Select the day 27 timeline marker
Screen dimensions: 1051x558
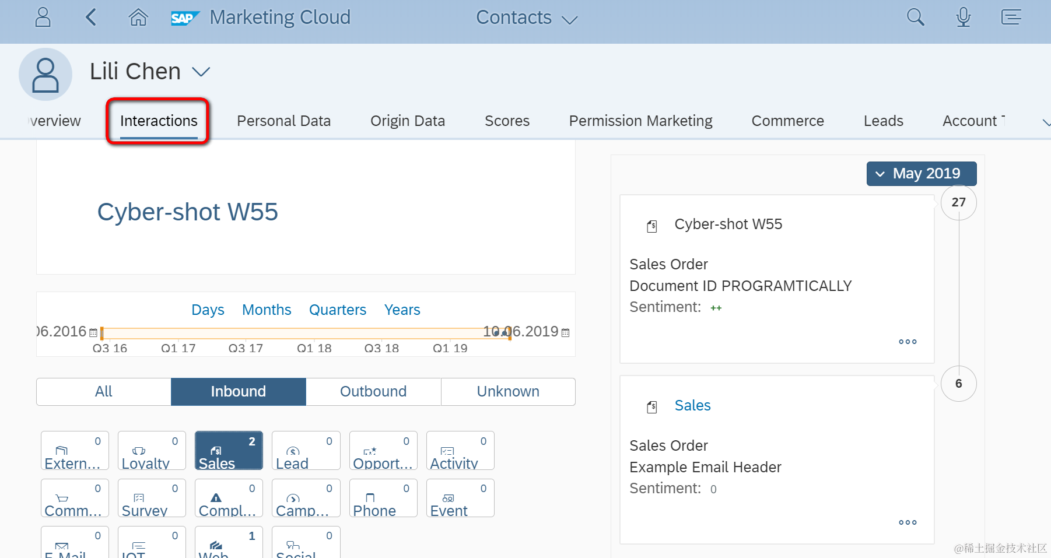959,202
